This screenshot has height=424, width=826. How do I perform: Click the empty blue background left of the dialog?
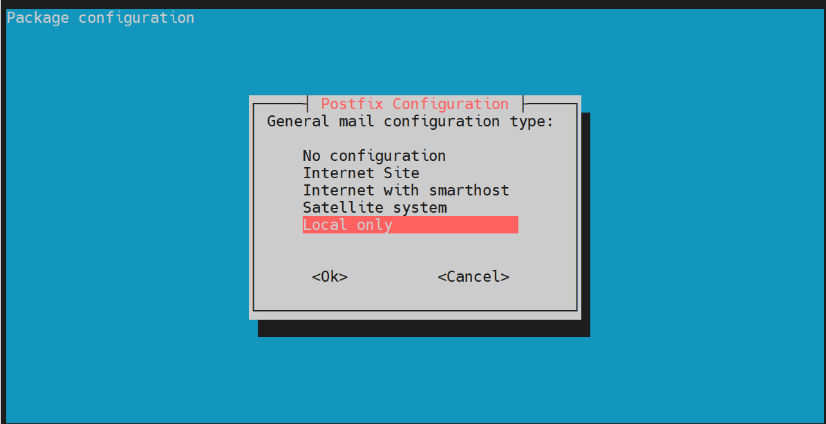126,211
